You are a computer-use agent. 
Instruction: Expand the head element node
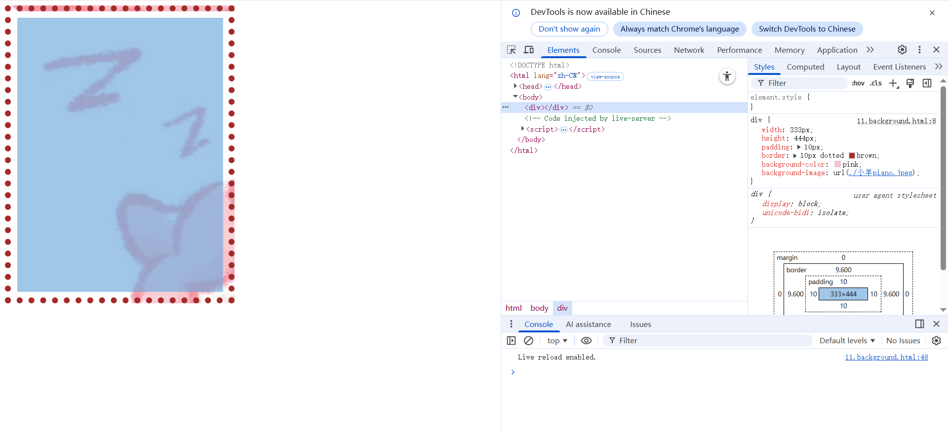[x=515, y=86]
